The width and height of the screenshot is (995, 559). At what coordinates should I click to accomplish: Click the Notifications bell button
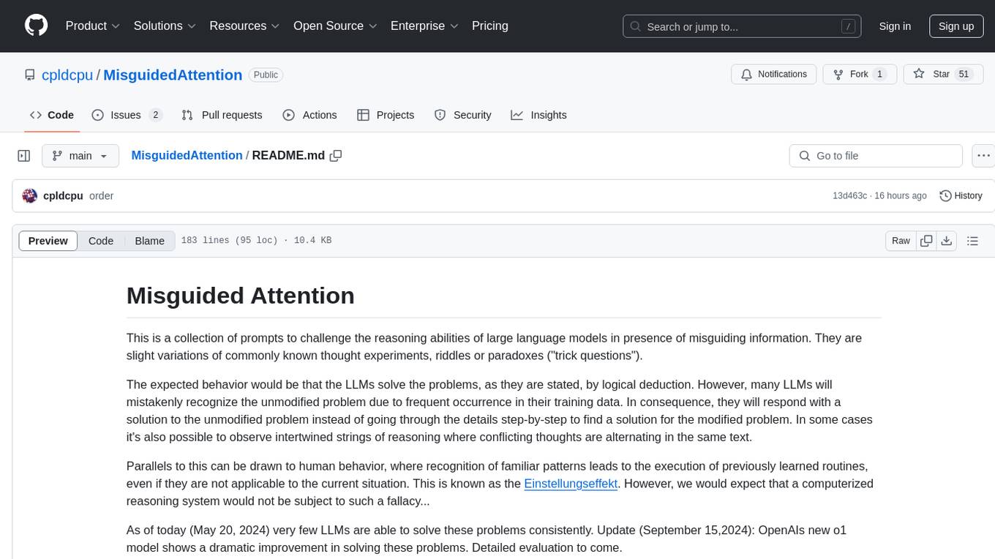774,75
